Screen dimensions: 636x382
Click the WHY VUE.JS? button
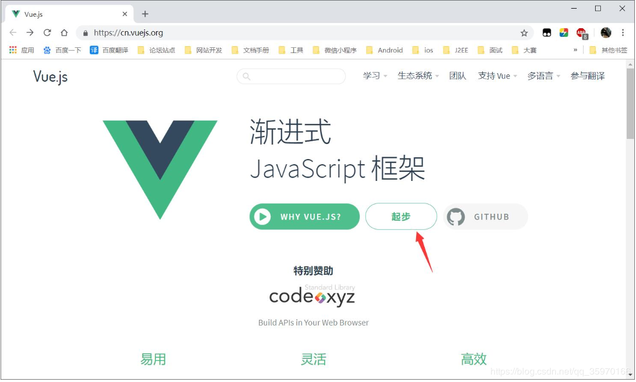(304, 217)
